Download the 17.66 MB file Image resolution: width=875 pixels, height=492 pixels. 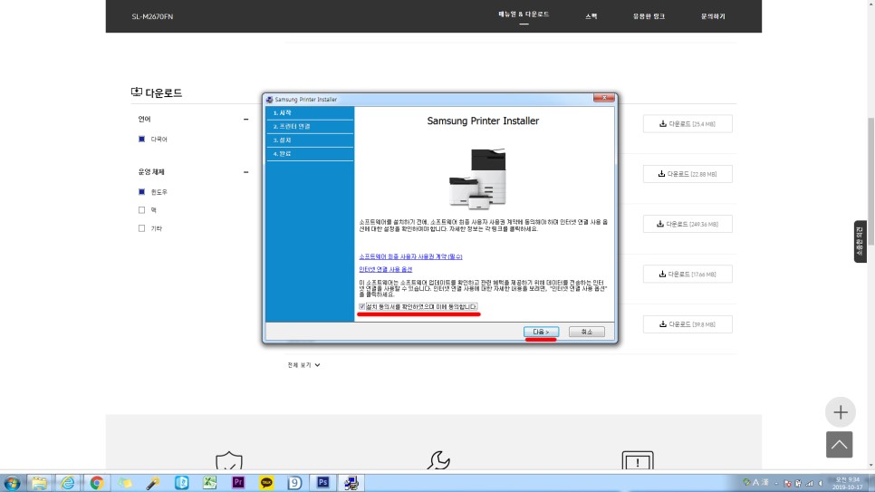pos(687,275)
